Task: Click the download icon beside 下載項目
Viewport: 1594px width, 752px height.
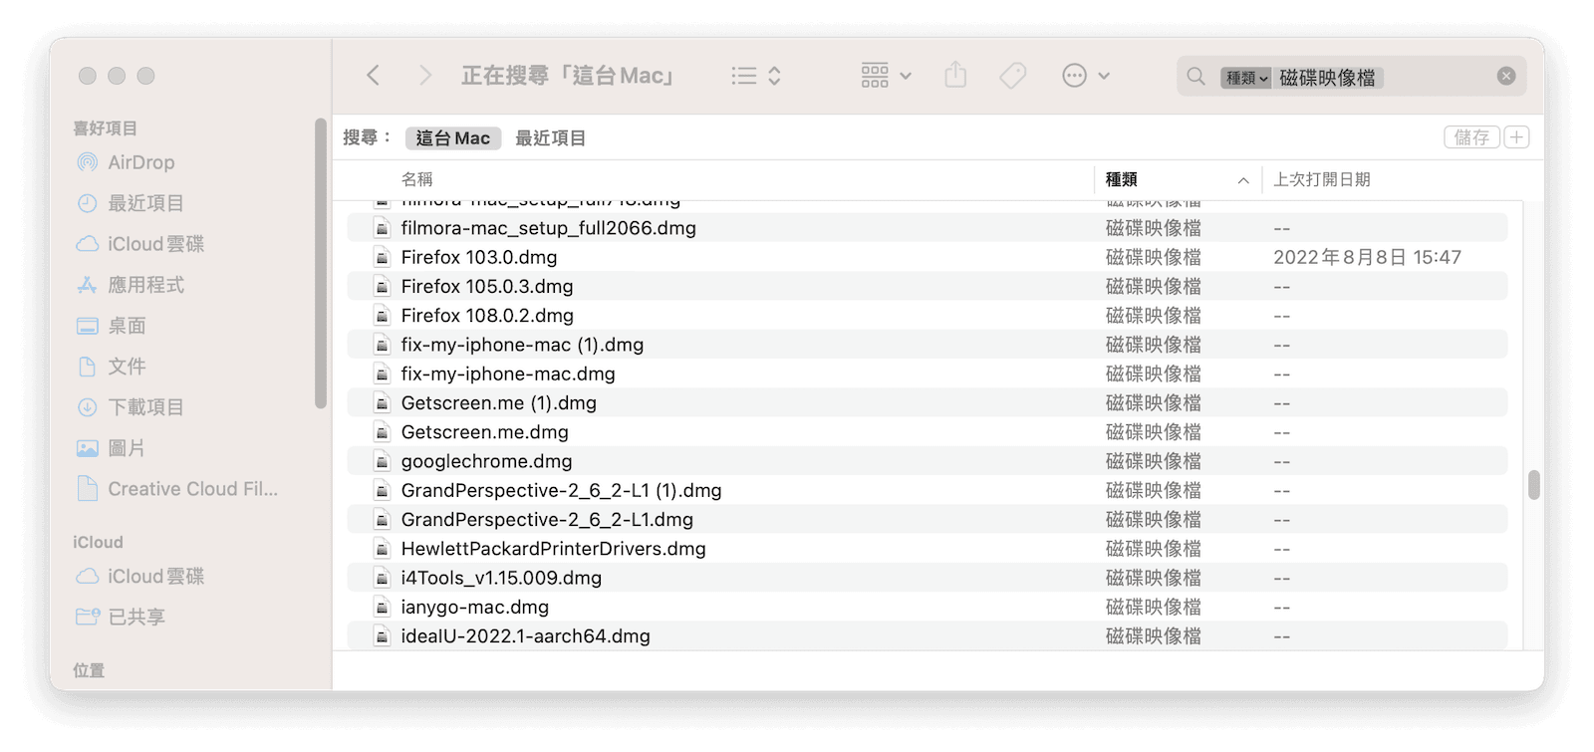Action: 88,407
